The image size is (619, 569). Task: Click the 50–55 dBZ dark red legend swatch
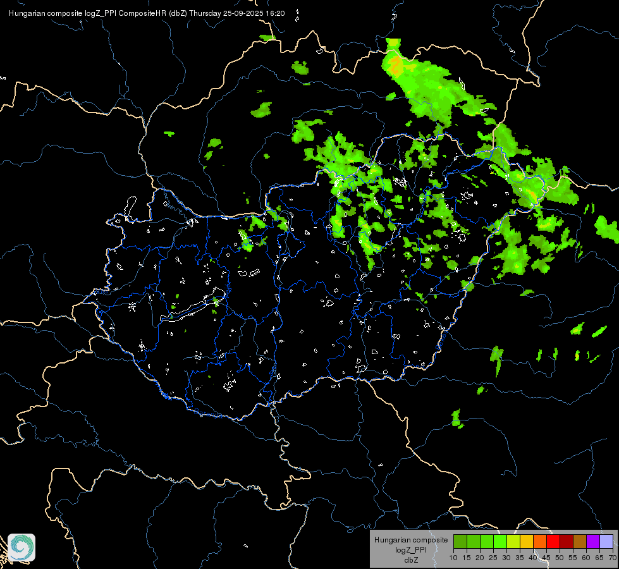[x=567, y=541]
